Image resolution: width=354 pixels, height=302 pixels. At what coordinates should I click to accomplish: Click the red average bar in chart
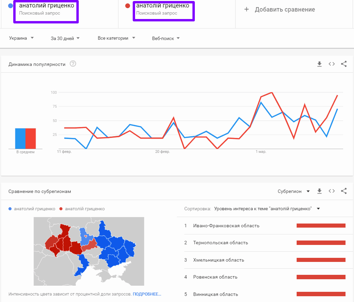point(31,138)
